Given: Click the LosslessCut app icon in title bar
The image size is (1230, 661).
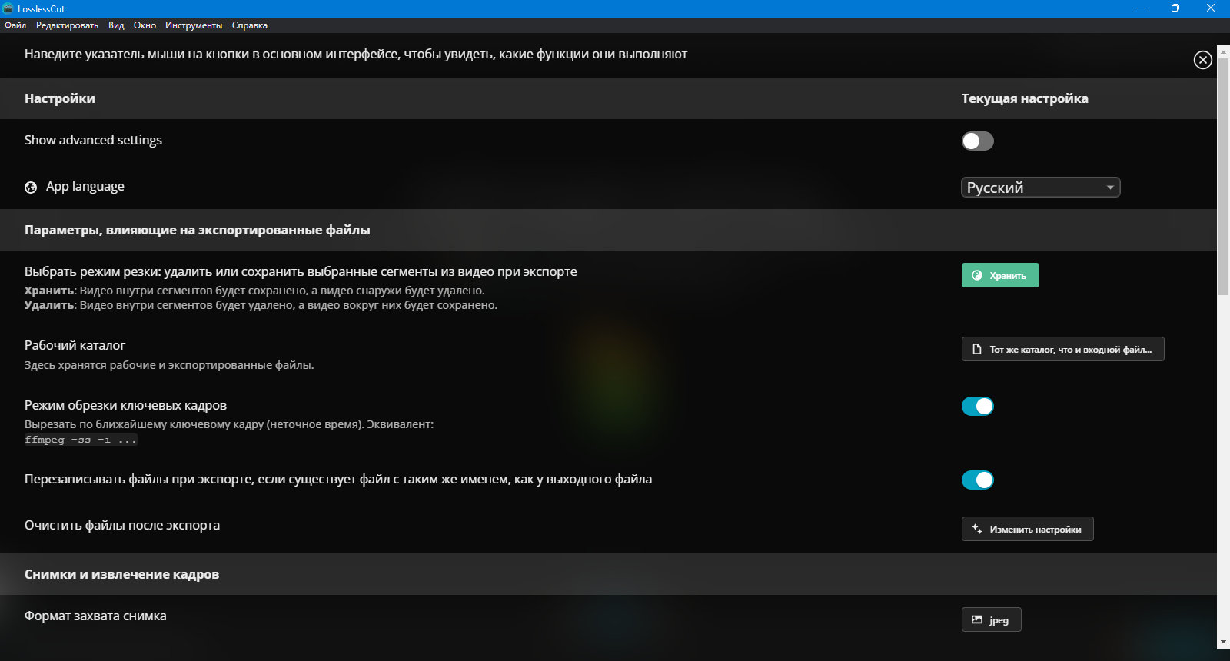Looking at the screenshot, I should click(8, 8).
